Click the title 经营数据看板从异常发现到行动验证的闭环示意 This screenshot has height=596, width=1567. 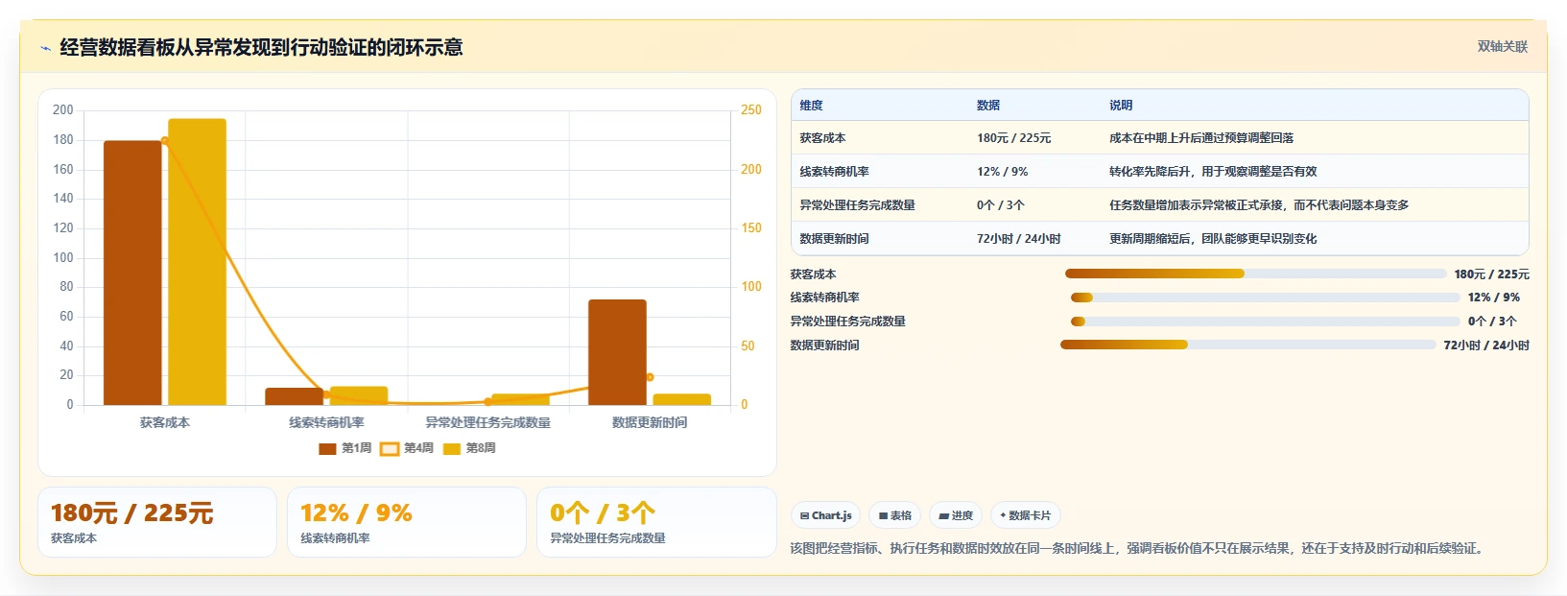(261, 48)
